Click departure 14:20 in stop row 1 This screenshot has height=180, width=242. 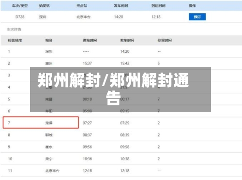pos(125,51)
